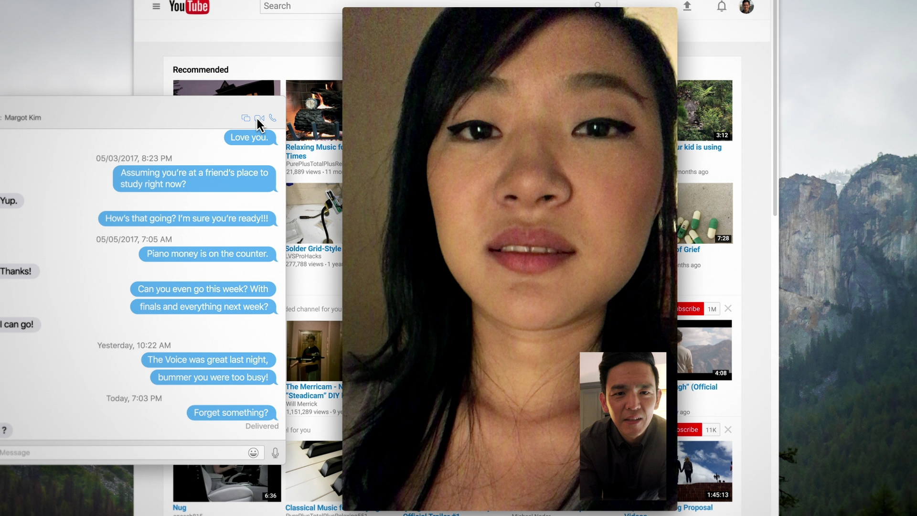The height and width of the screenshot is (516, 917).
Task: Click the "bummer you were too busy!" message
Action: (213, 377)
